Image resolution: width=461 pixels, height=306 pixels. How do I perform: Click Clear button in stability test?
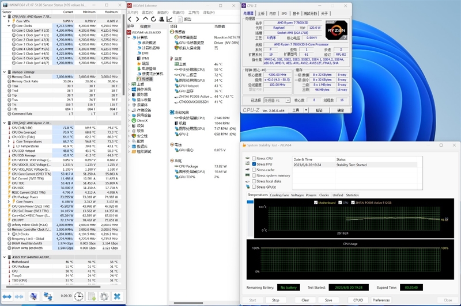(x=305, y=300)
